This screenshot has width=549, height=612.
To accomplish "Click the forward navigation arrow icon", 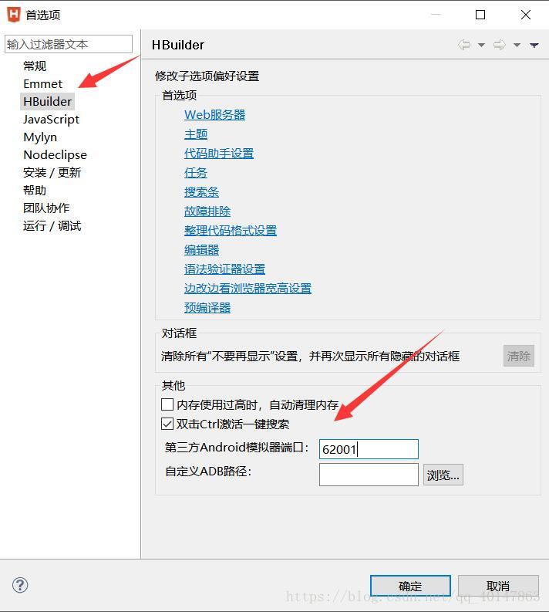I will 499,45.
